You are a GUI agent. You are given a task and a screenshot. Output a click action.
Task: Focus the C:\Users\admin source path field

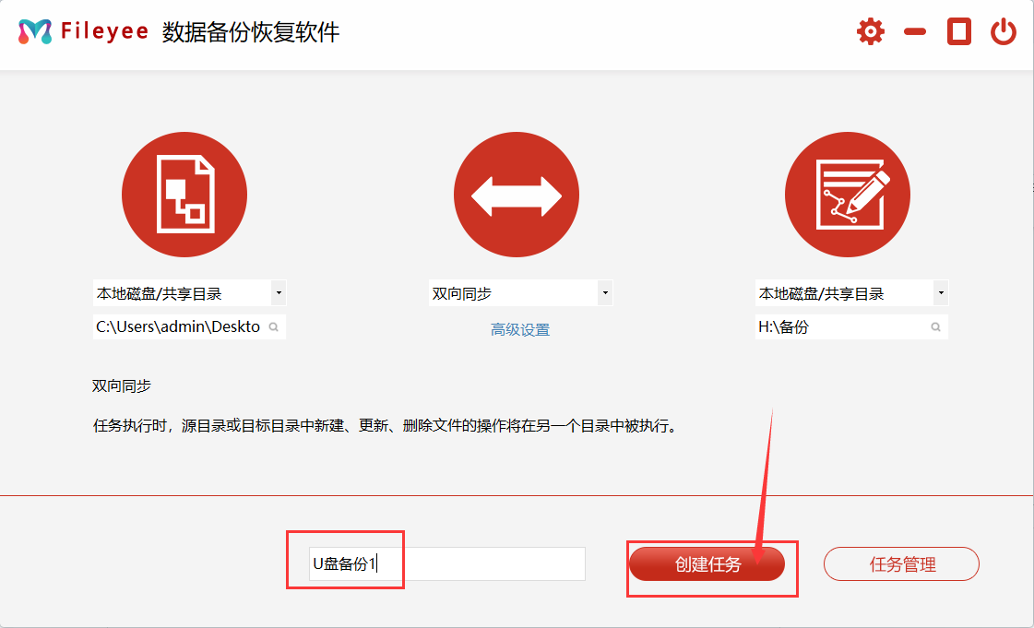coord(178,327)
